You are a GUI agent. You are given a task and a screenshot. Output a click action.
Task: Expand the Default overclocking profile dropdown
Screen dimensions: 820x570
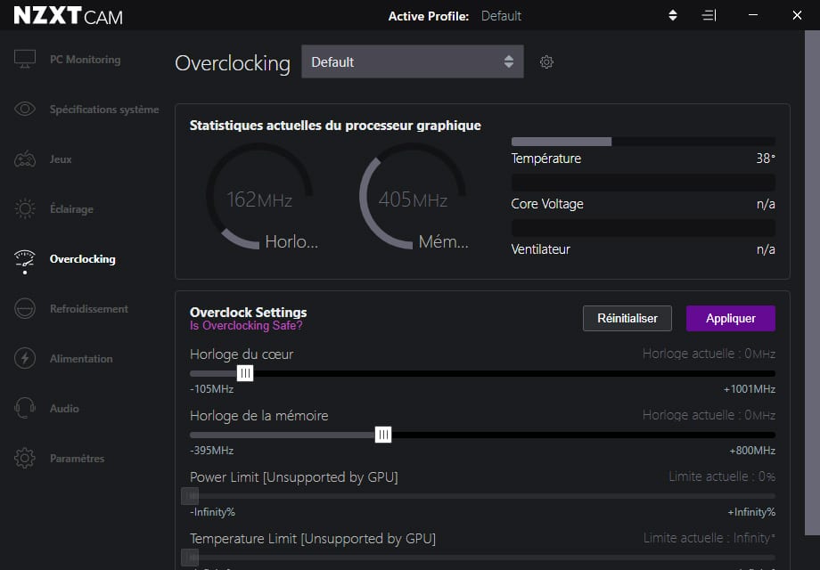coord(413,61)
